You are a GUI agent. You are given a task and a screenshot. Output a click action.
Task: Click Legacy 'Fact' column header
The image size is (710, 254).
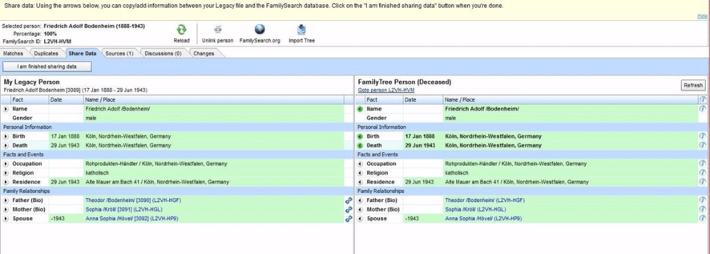tap(29, 100)
